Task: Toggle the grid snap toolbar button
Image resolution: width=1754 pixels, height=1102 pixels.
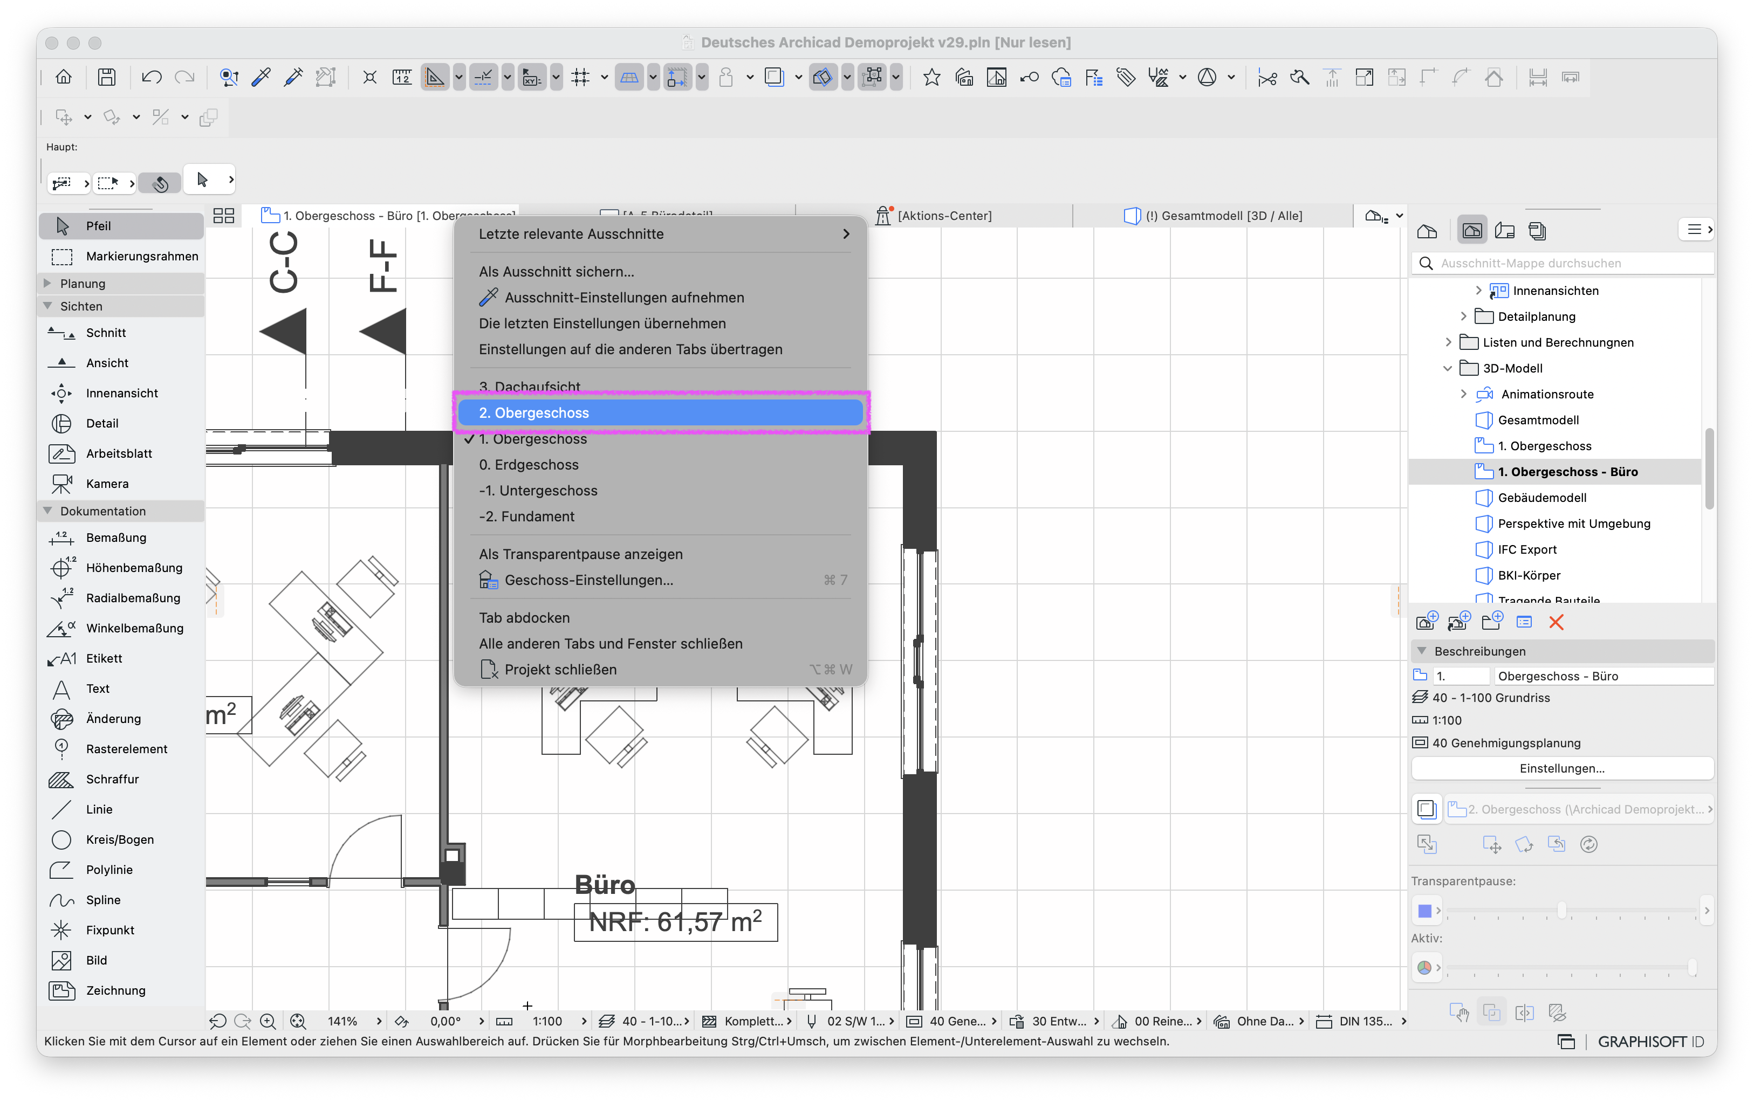Action: point(580,77)
